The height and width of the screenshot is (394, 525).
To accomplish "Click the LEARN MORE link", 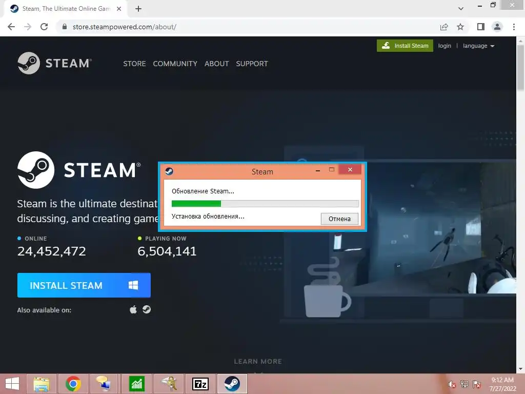I will click(258, 361).
